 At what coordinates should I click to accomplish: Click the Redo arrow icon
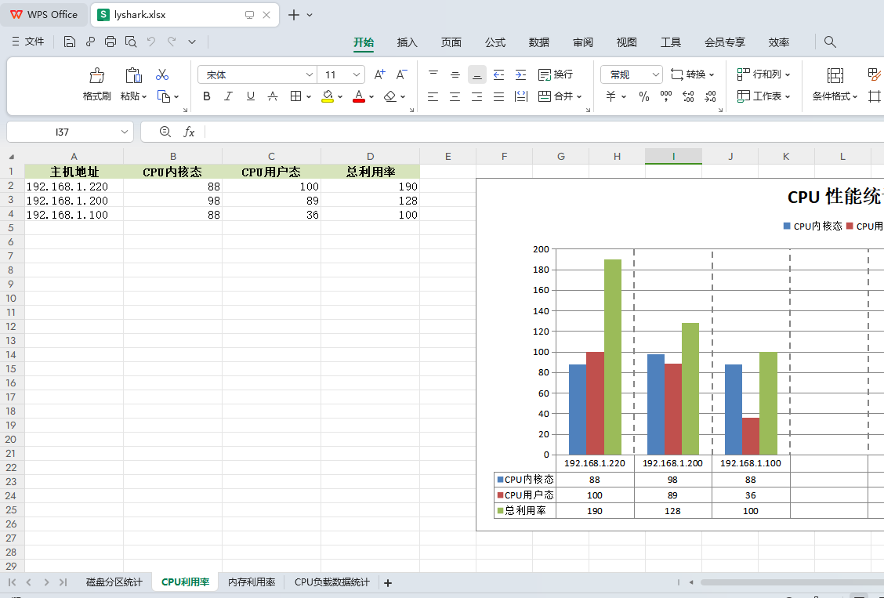click(x=172, y=42)
